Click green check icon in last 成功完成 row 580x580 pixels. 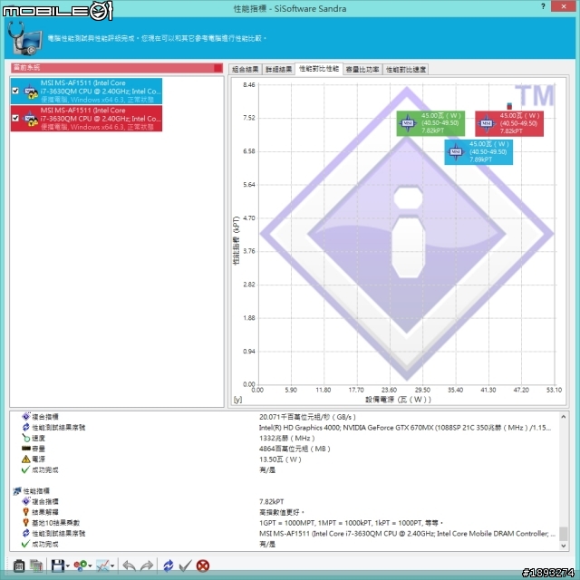click(x=26, y=544)
